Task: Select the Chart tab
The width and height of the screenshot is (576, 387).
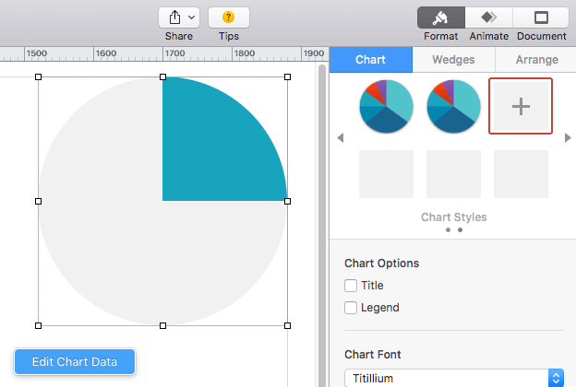Action: coord(371,59)
